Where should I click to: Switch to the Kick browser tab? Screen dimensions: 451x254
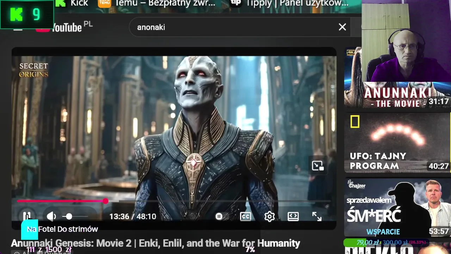tap(72, 4)
